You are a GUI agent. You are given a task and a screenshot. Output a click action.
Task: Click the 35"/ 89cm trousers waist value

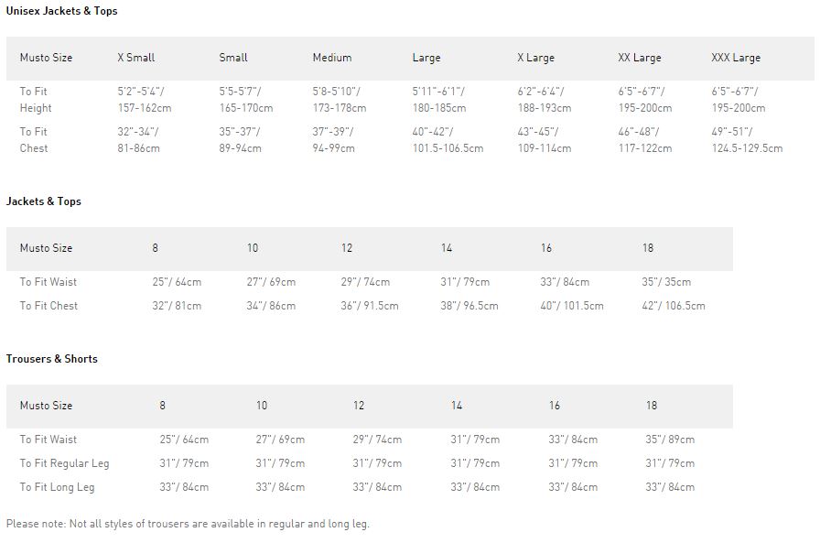pyautogui.click(x=670, y=440)
